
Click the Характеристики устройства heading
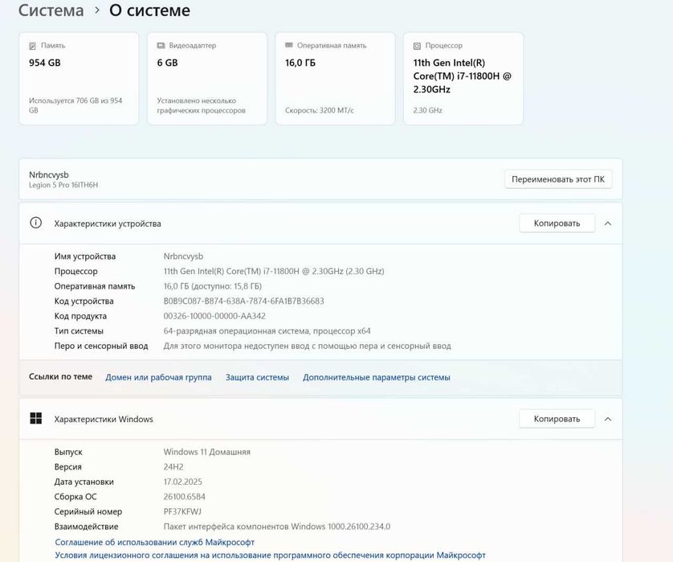(x=108, y=224)
